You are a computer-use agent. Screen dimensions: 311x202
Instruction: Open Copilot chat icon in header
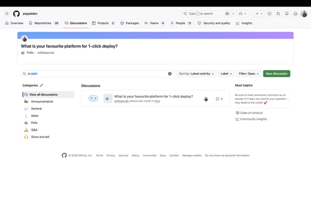tap(227, 14)
